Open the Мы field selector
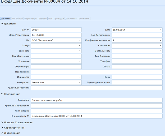The width and height of the screenshot is (165, 136). [80, 40]
